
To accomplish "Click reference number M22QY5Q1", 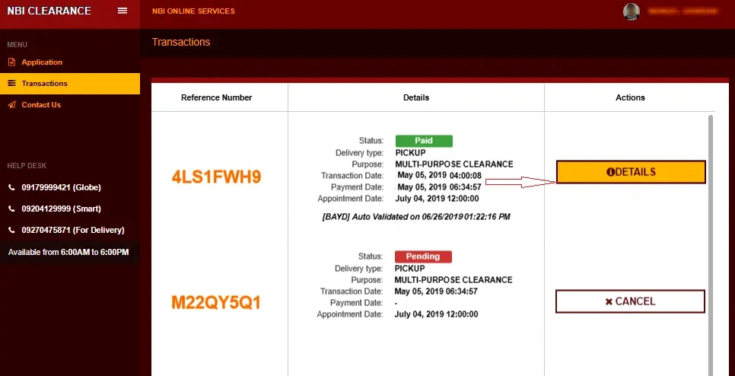I will click(216, 303).
